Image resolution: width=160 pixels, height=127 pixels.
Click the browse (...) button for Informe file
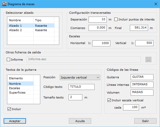(148, 59)
